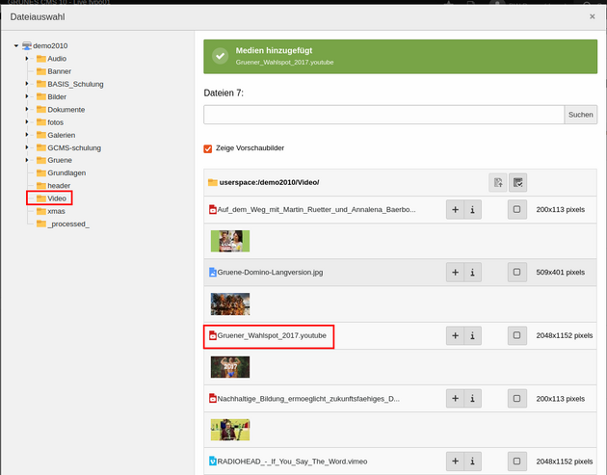Close the Dateiauswahl dialog
The height and width of the screenshot is (475, 607).
(592, 16)
